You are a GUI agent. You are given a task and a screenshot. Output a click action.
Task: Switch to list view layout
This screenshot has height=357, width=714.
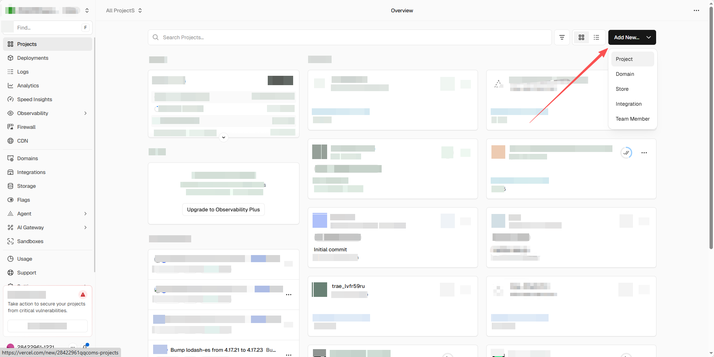click(x=596, y=37)
